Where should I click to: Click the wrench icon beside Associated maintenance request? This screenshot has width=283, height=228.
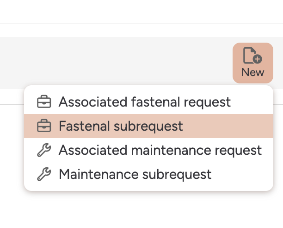coord(44,150)
